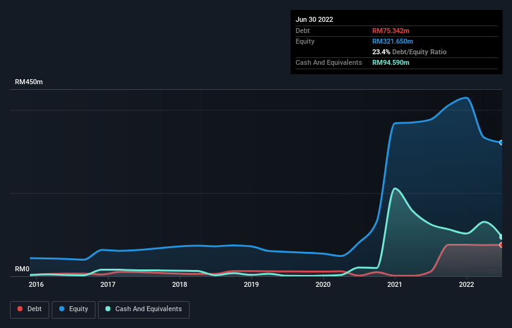Viewport: 512px width, 328px height.
Task: Click the RM75.342m debt value
Action: tap(390, 31)
